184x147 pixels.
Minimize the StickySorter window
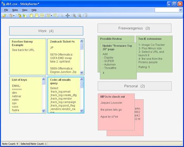[x=169, y=4]
